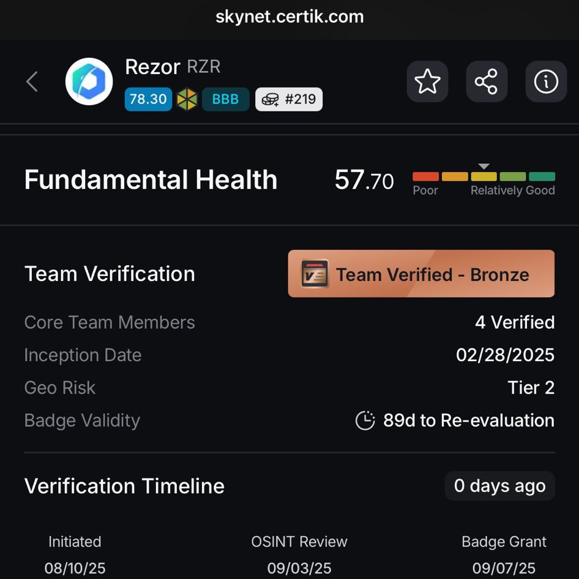Tap the 'Relatively Good' scale label
The width and height of the screenshot is (579, 579).
tap(512, 190)
